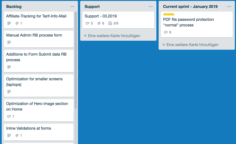Image resolution: width=236 pixels, height=144 pixels.
Task: Click the attachment icon on Inline Validations card
Action: click(17, 135)
